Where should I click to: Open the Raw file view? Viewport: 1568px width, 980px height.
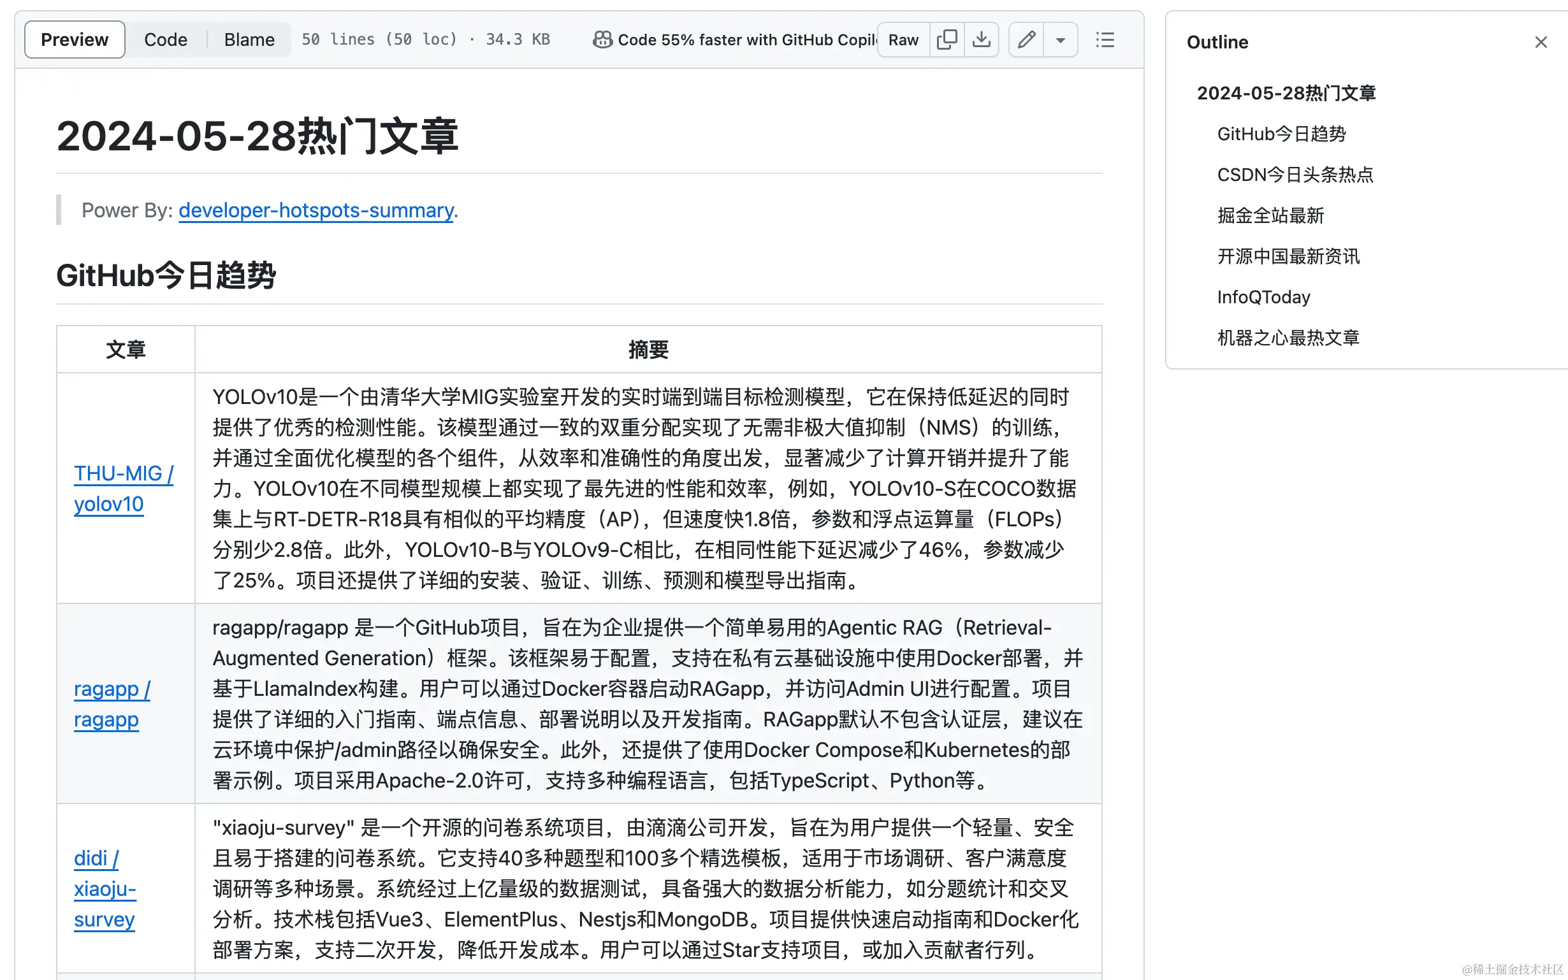(x=903, y=40)
